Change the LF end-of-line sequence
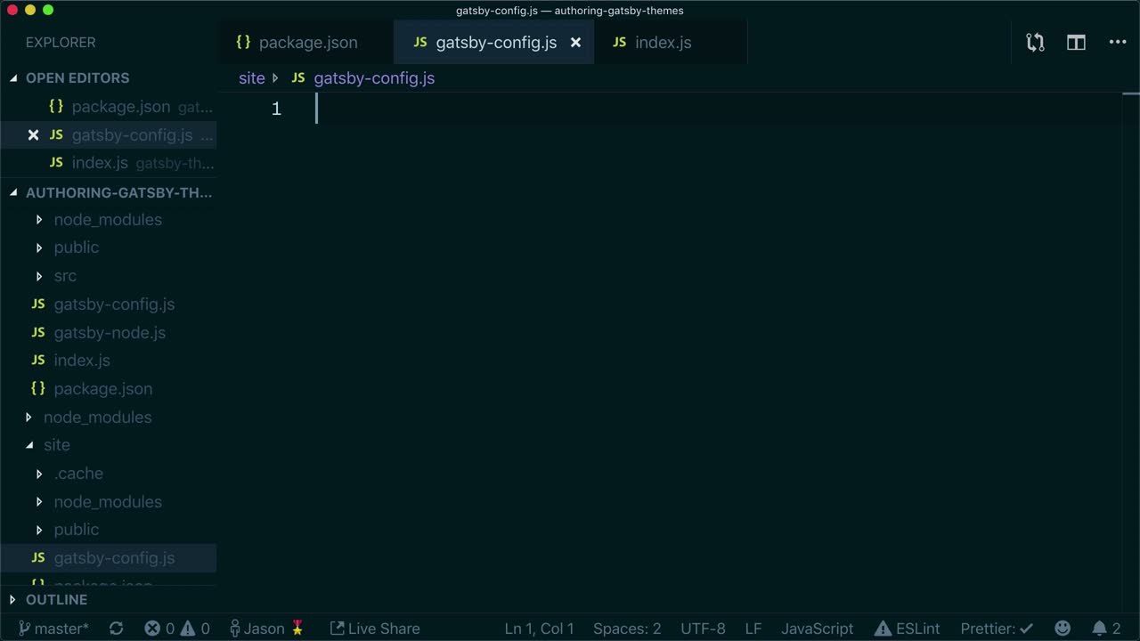Viewport: 1140px width, 641px height. (x=753, y=629)
